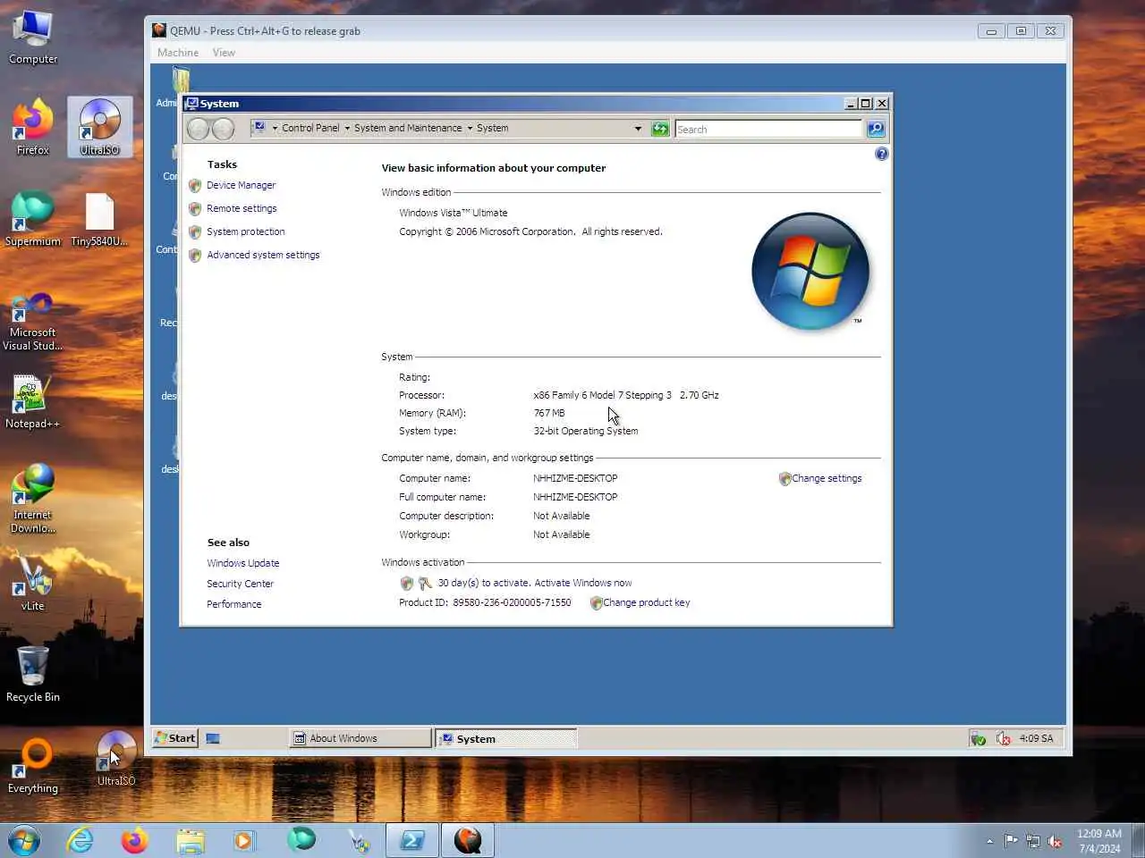Click host Action Center flag icon
Viewport: 1145px width, 858px height.
1011,841
